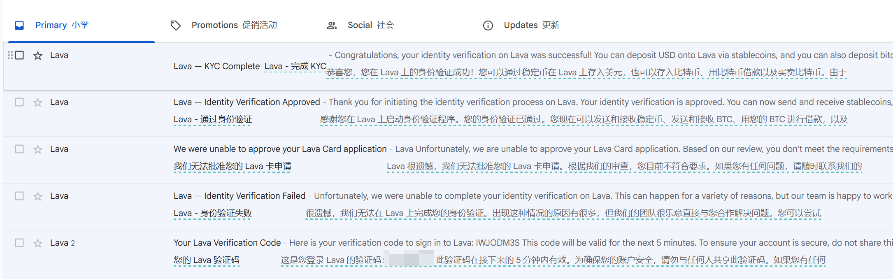Select the KYC Complete email checkbox

pos(19,55)
